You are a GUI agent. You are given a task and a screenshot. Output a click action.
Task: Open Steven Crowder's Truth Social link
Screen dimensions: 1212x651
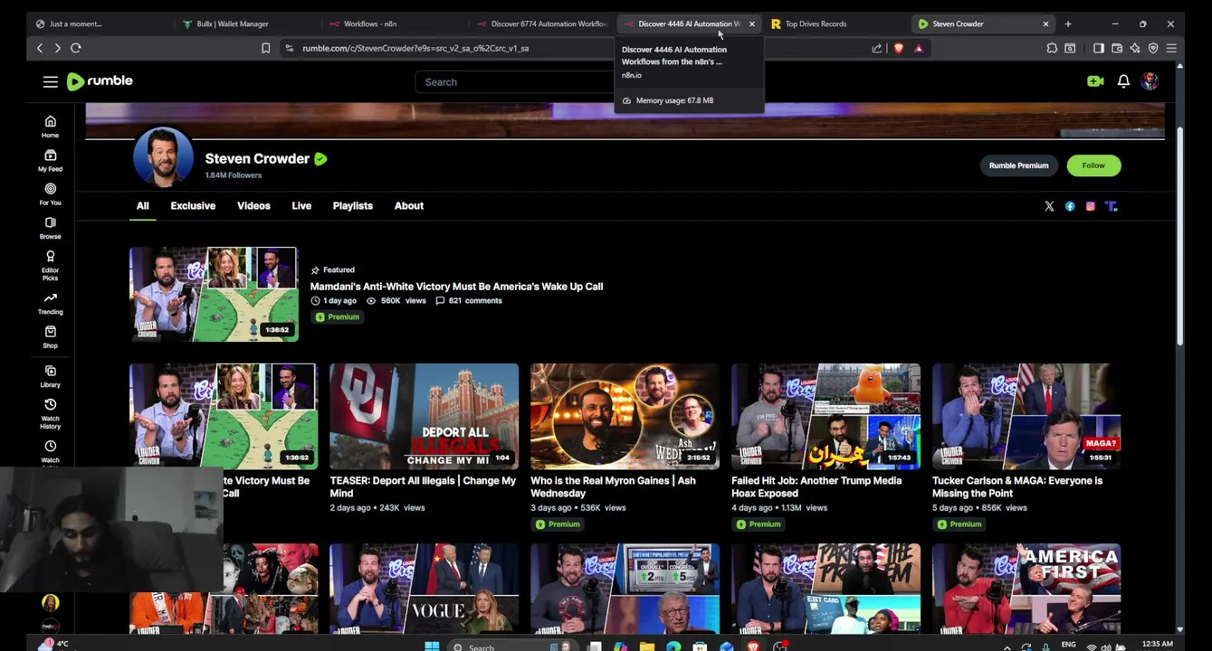click(x=1112, y=206)
